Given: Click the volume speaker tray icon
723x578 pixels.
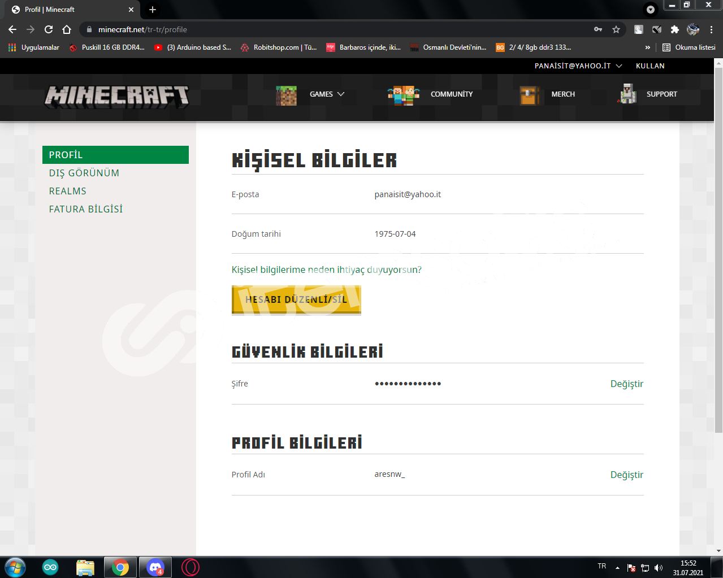Looking at the screenshot, I should coord(658,568).
